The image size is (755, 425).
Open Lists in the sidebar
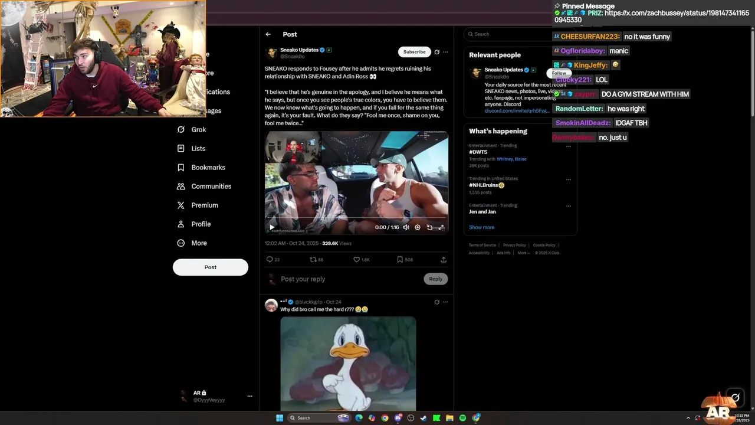(192, 149)
